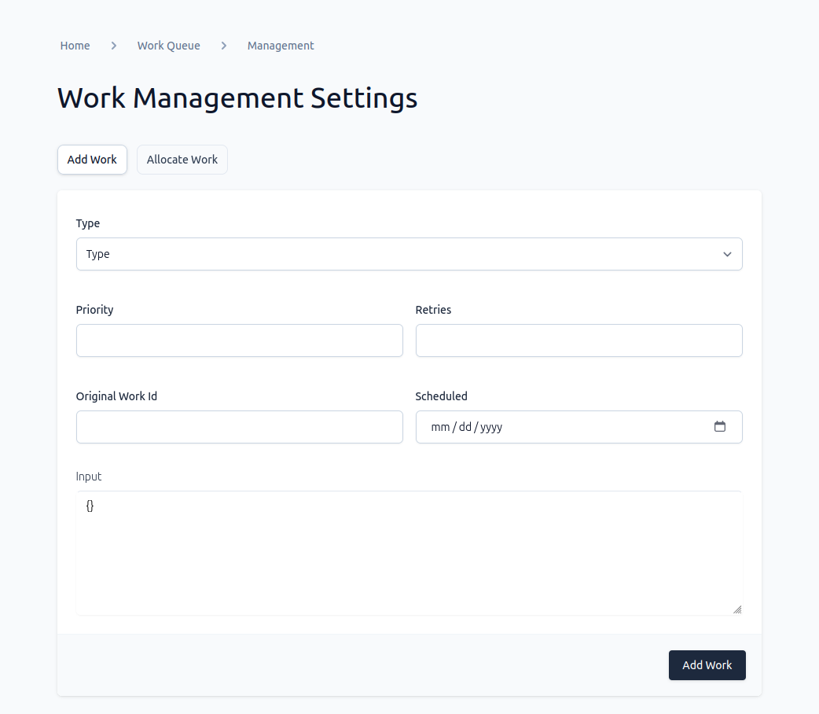Click the mm/dd/yyyy date text in the Scheduled field

(466, 427)
